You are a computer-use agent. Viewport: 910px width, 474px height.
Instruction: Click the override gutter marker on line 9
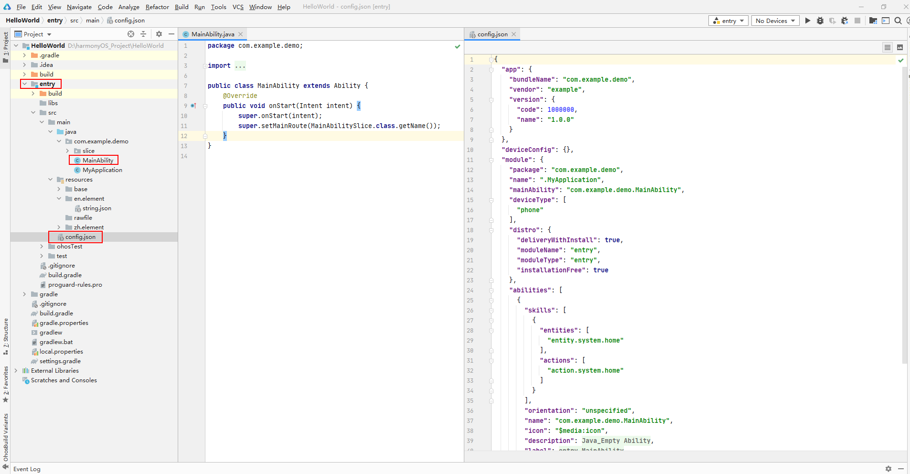tap(193, 106)
